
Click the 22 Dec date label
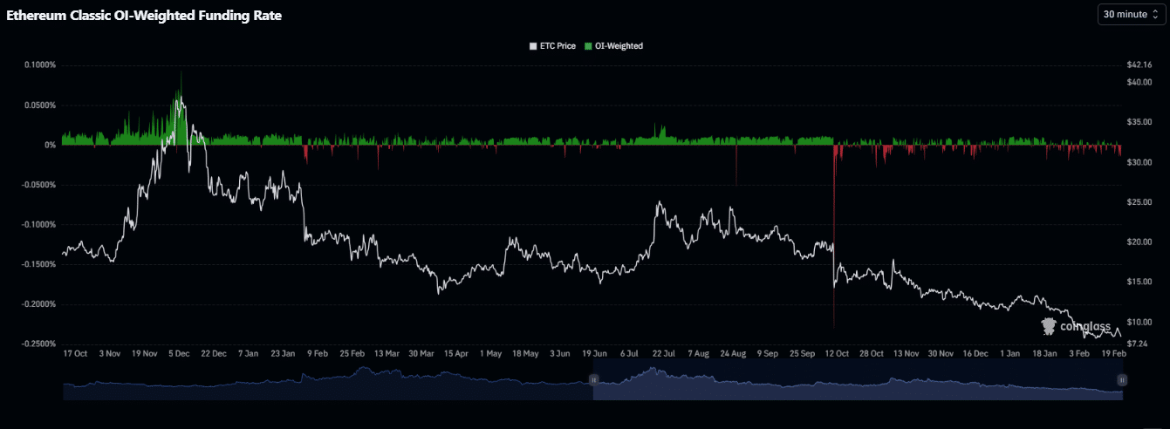[x=214, y=354]
